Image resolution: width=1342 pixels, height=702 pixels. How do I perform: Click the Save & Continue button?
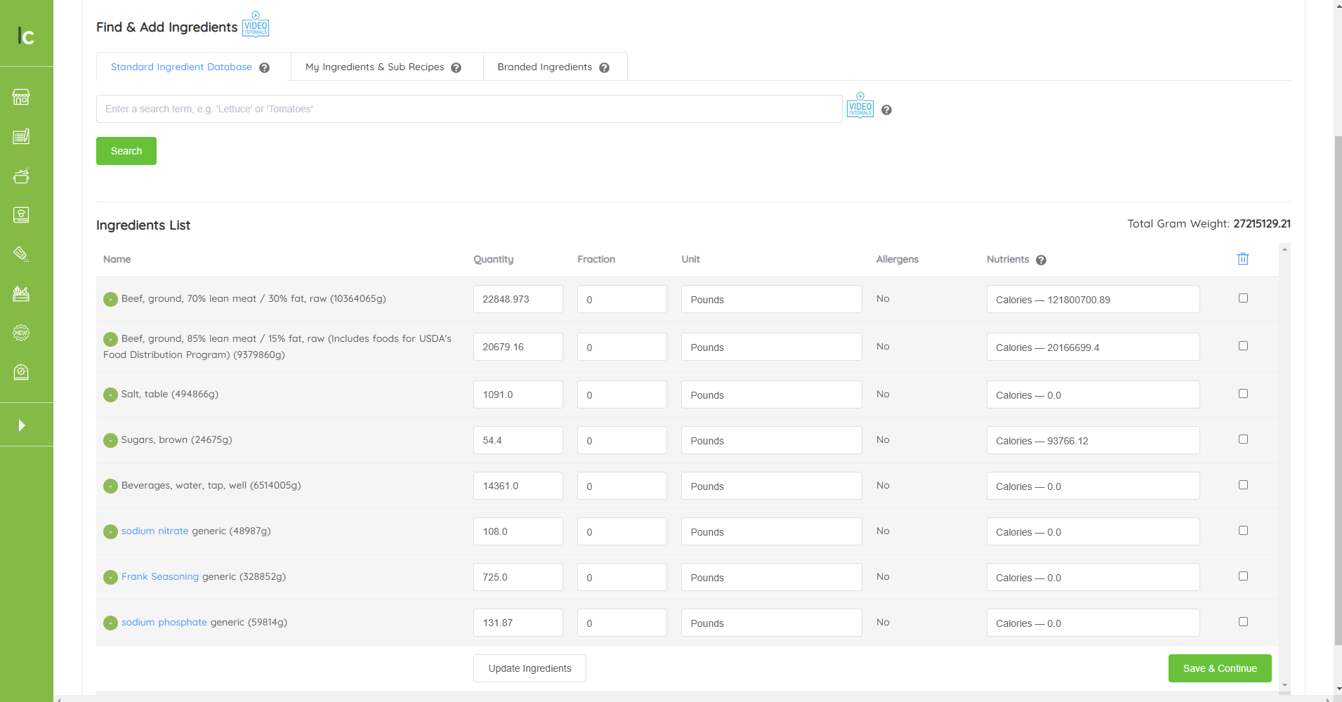pos(1219,668)
